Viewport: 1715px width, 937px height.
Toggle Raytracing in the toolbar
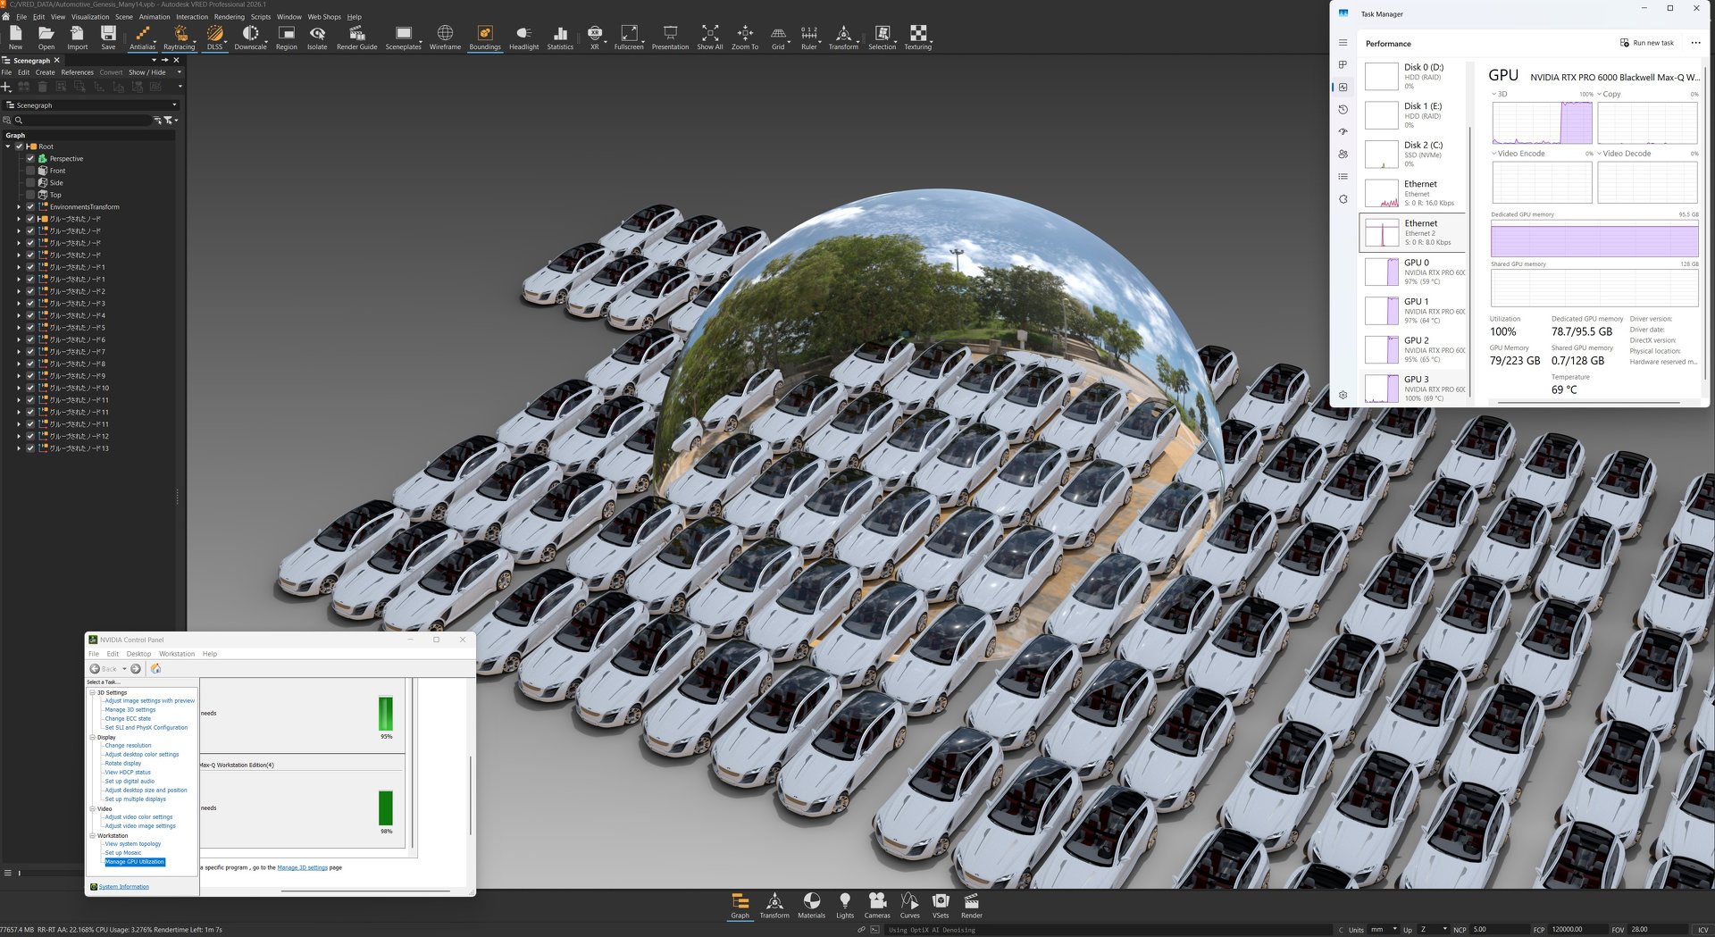point(179,37)
